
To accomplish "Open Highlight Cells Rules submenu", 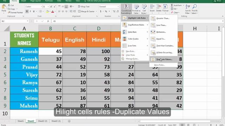I will click(135, 18).
